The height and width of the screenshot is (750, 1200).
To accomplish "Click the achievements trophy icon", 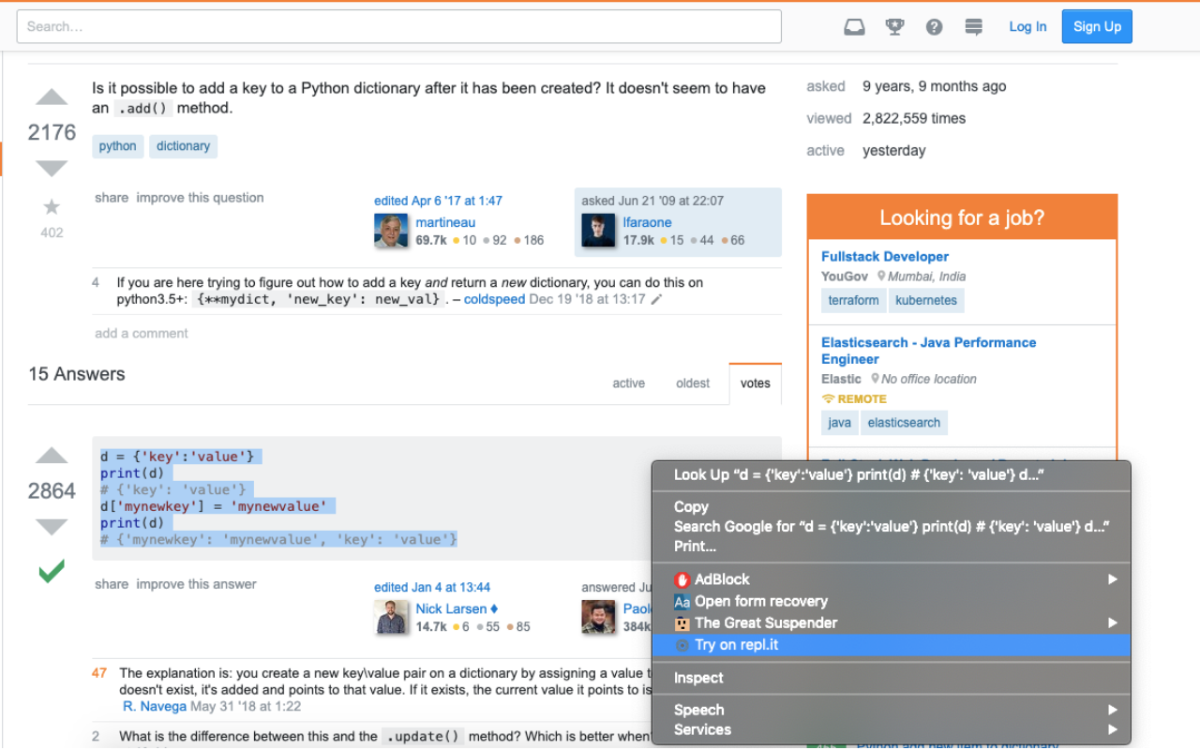I will point(894,26).
